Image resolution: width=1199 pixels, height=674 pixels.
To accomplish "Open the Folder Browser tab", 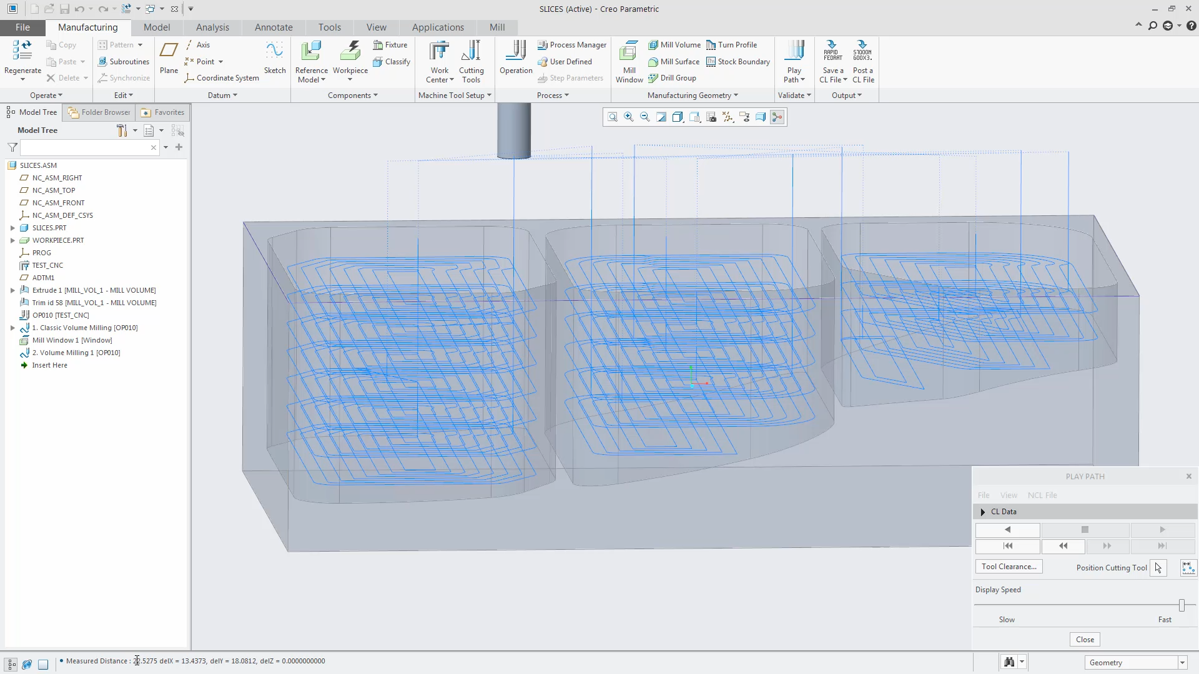I will [100, 112].
